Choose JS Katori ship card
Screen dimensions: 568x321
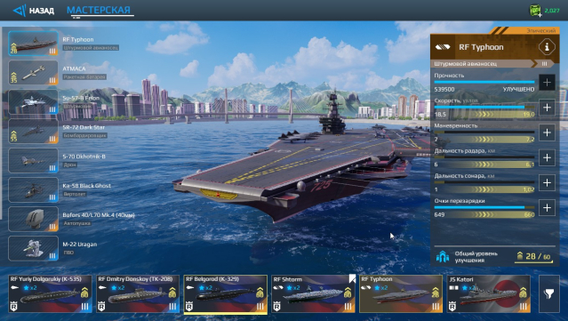click(489, 293)
